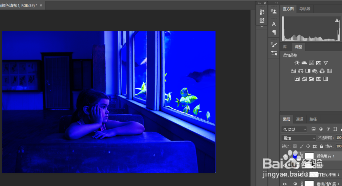Screen dimensions: 342x186
Task: Toggle lock image pixels brush
Action: click(x=301, y=146)
